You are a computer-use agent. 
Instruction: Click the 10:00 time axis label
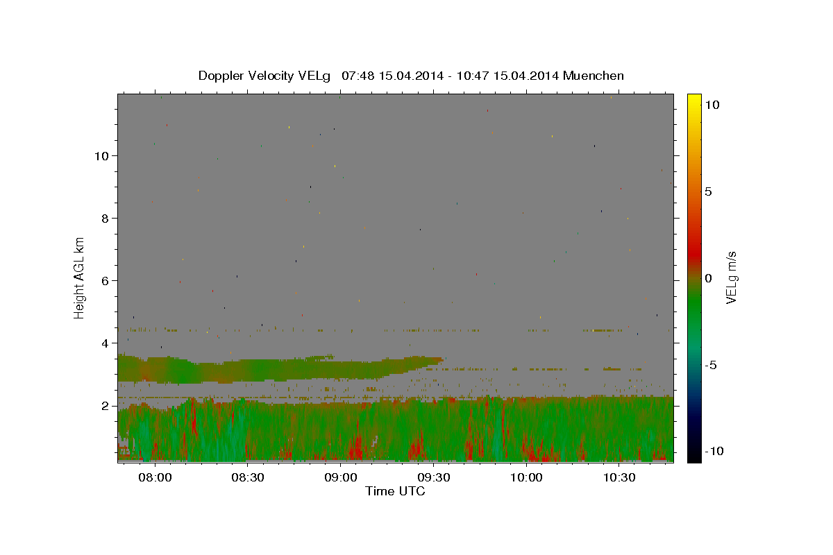(x=526, y=477)
